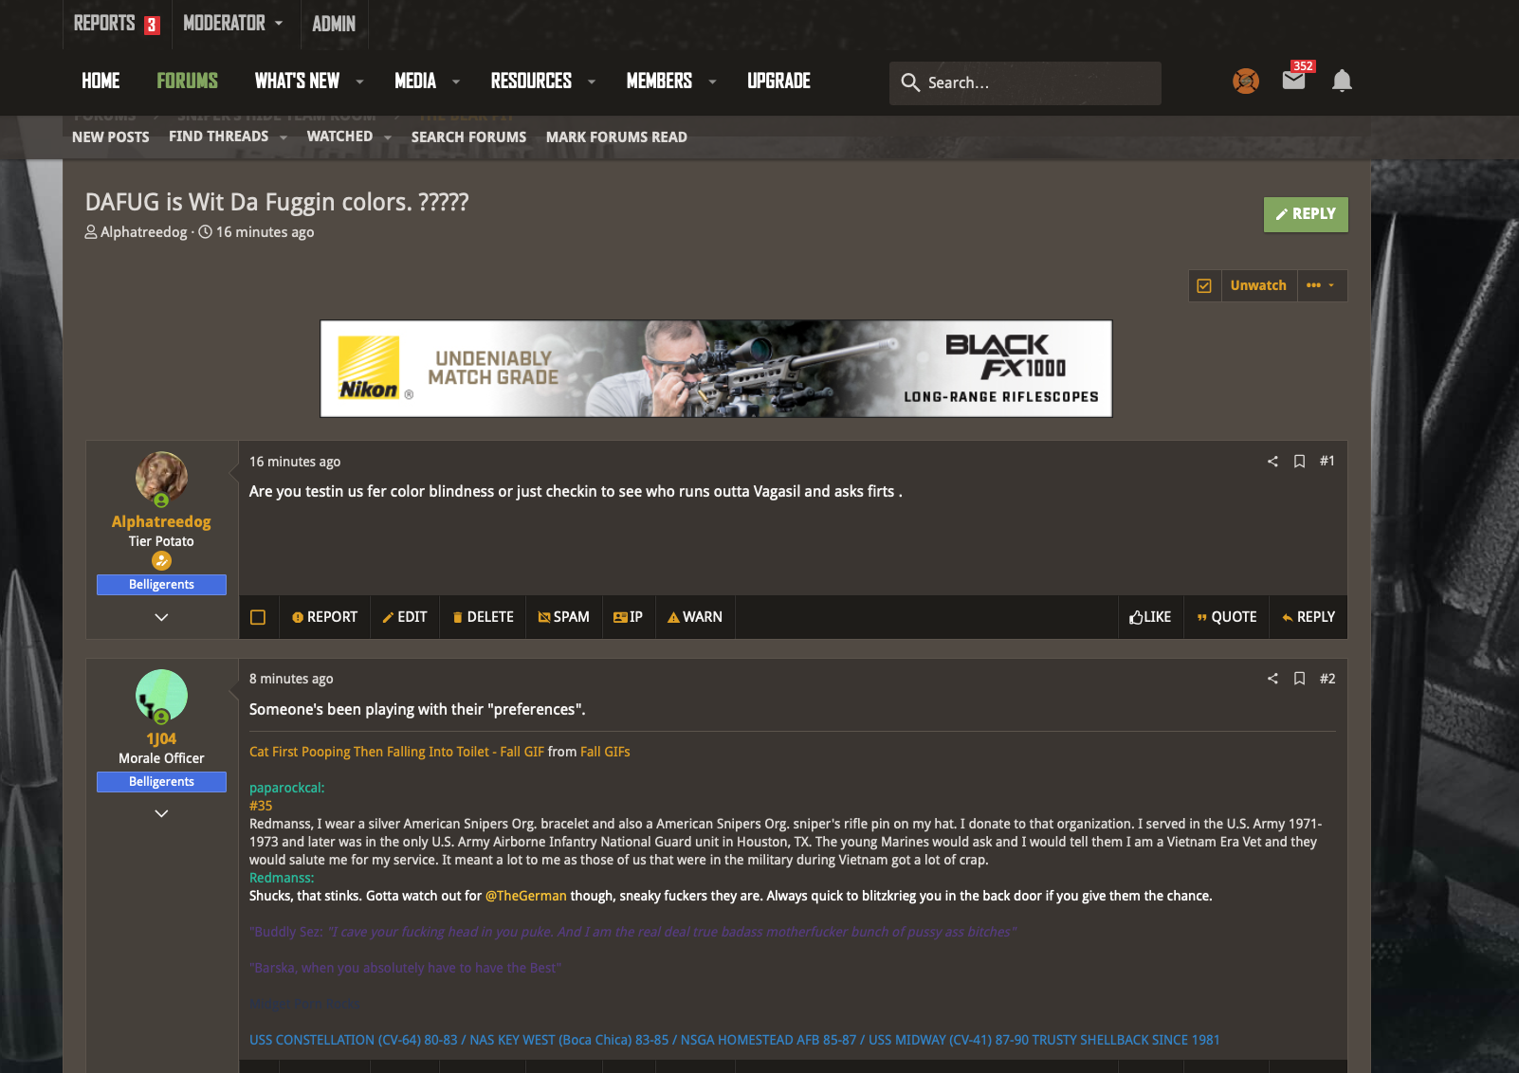
Task: Open the Admin panel link
Action: point(334,24)
